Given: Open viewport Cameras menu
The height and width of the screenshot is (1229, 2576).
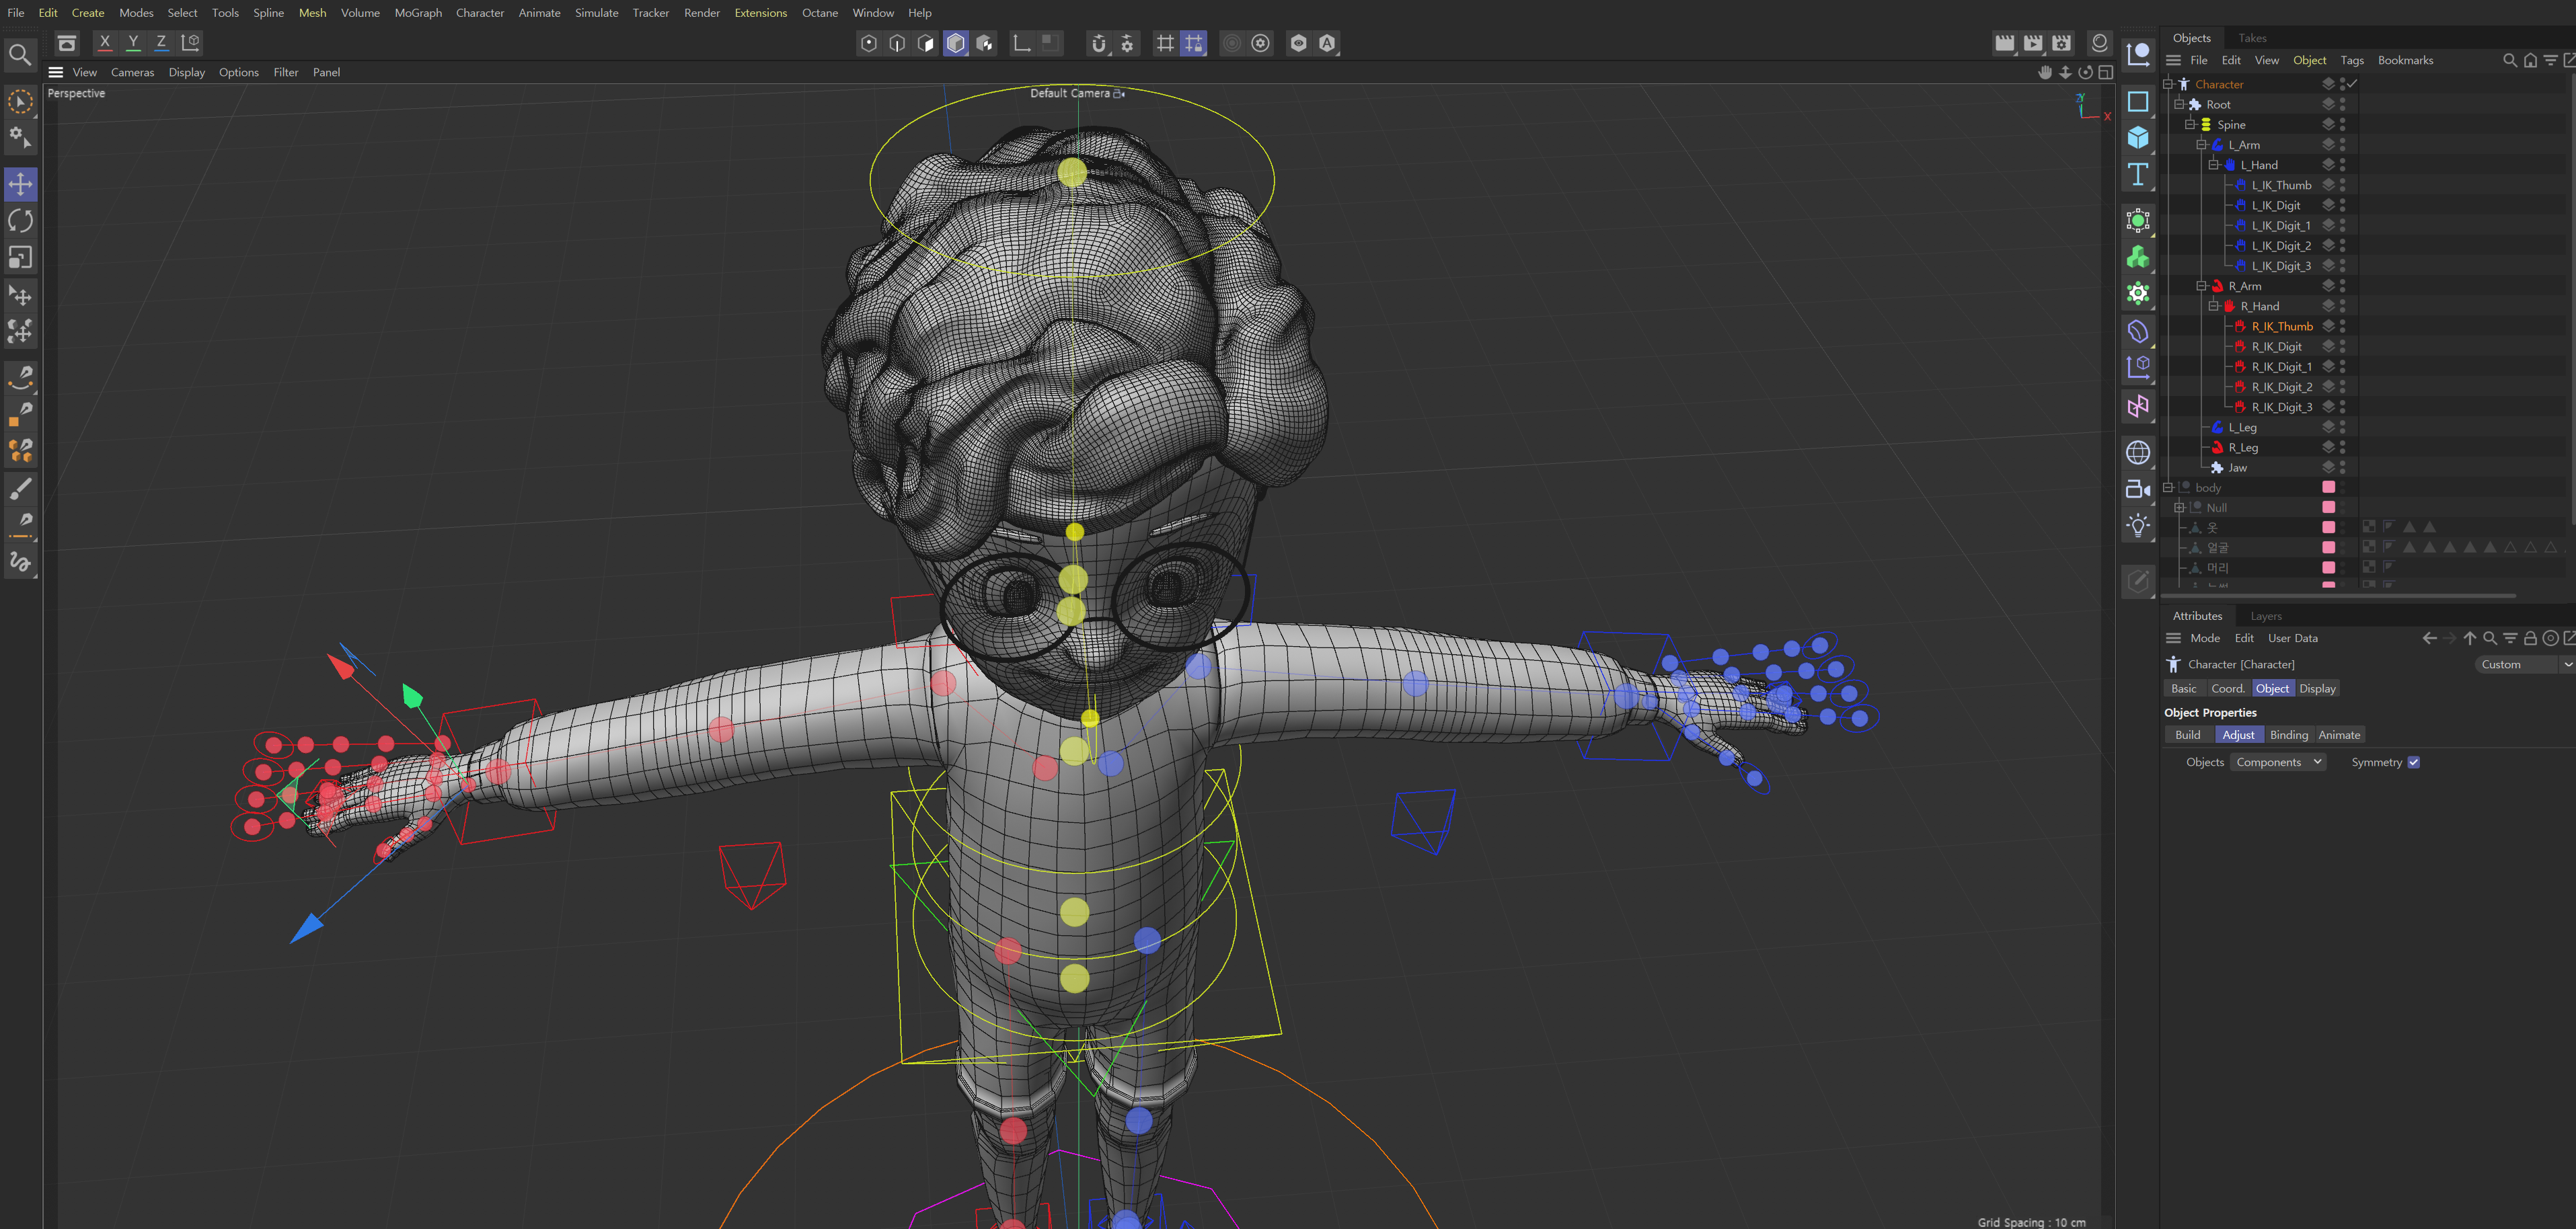Looking at the screenshot, I should [132, 72].
